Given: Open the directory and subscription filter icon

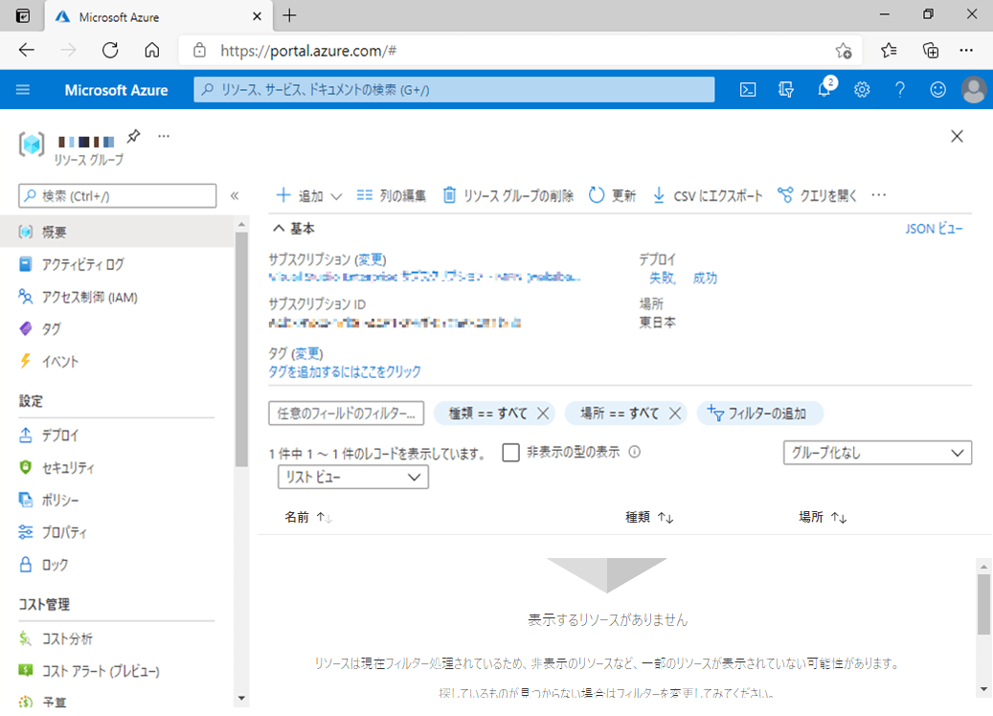Looking at the screenshot, I should point(786,89).
